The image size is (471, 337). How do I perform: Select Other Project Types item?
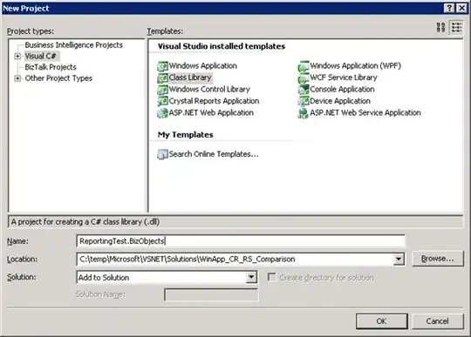click(x=58, y=78)
